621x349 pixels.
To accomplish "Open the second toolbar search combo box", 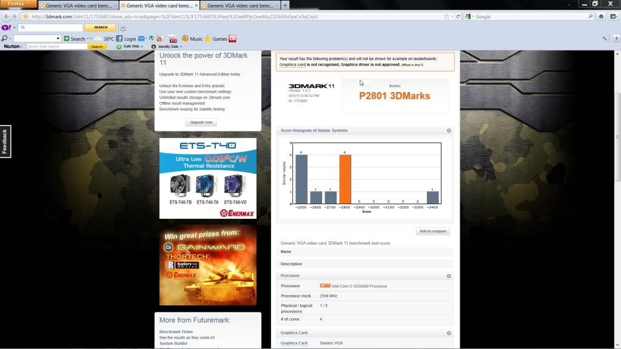I will point(37,38).
